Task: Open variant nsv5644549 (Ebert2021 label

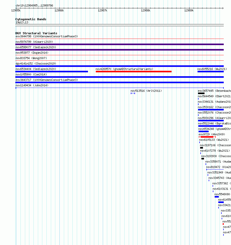Action: tap(214, 96)
